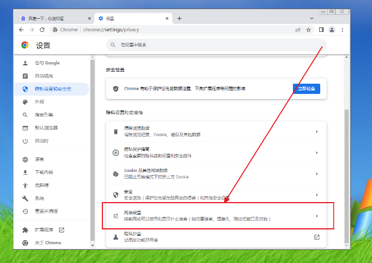Open the profile avatar menu
This screenshot has width=372, height=263.
click(x=332, y=30)
